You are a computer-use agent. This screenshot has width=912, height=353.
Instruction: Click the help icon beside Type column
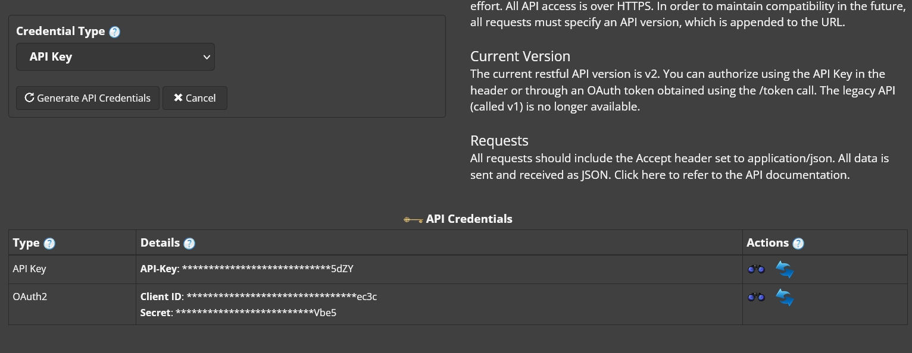(49, 243)
